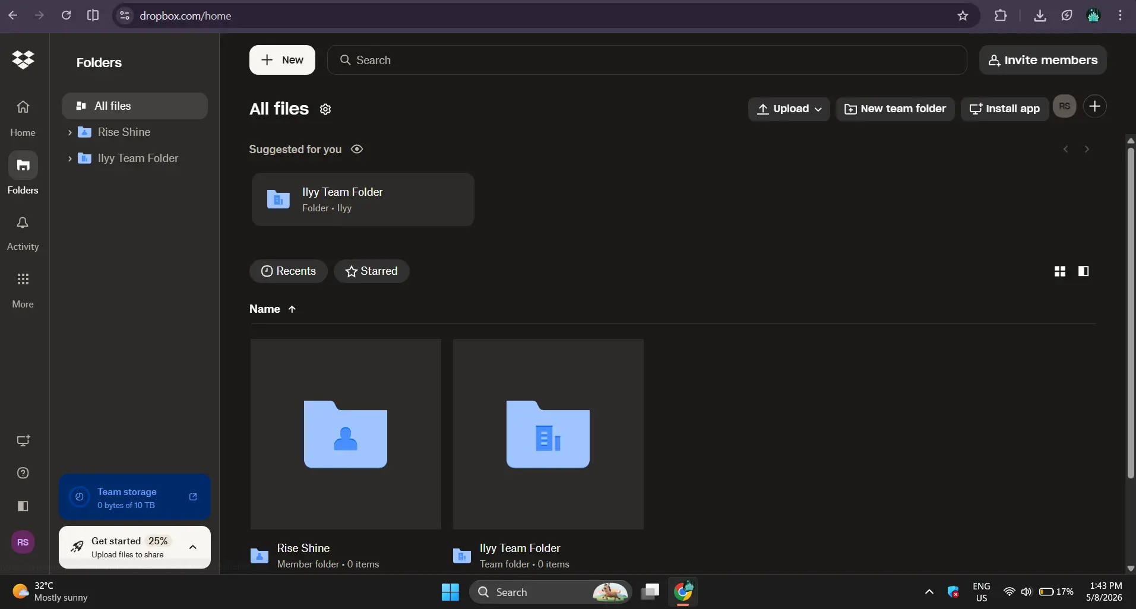Click the page vertical scrollbar
The image size is (1136, 609).
pyautogui.click(x=1131, y=313)
